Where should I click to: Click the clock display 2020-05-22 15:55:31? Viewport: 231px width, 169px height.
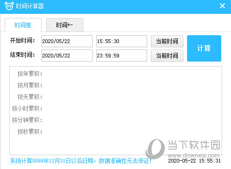(x=194, y=161)
